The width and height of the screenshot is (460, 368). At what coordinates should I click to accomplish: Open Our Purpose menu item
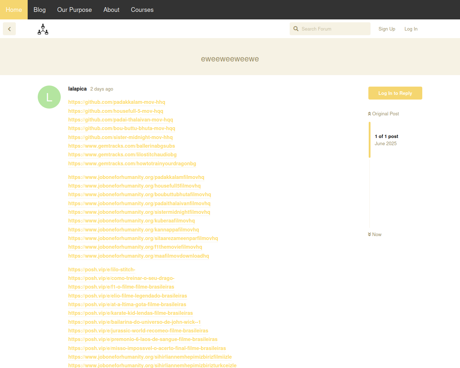[74, 10]
